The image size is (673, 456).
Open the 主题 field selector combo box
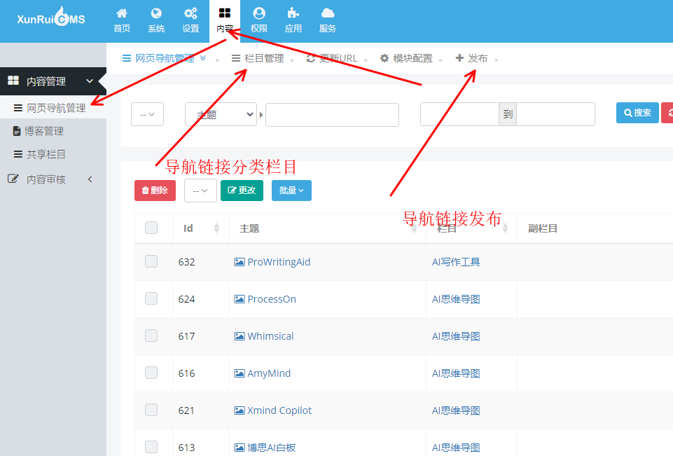(x=220, y=114)
